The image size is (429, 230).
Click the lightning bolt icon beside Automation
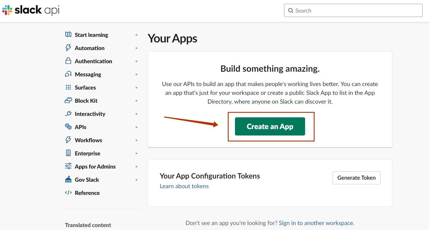(68, 48)
